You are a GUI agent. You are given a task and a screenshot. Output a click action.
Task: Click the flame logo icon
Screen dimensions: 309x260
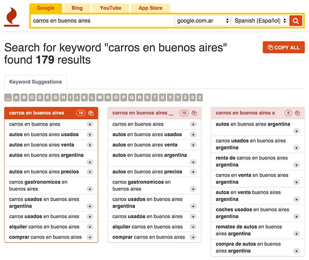pyautogui.click(x=12, y=17)
